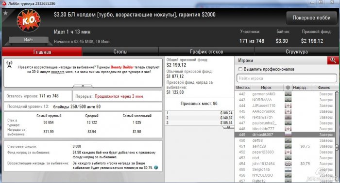The width and height of the screenshot is (340, 183).
Task: Open the Главная tab
Action: click(42, 52)
